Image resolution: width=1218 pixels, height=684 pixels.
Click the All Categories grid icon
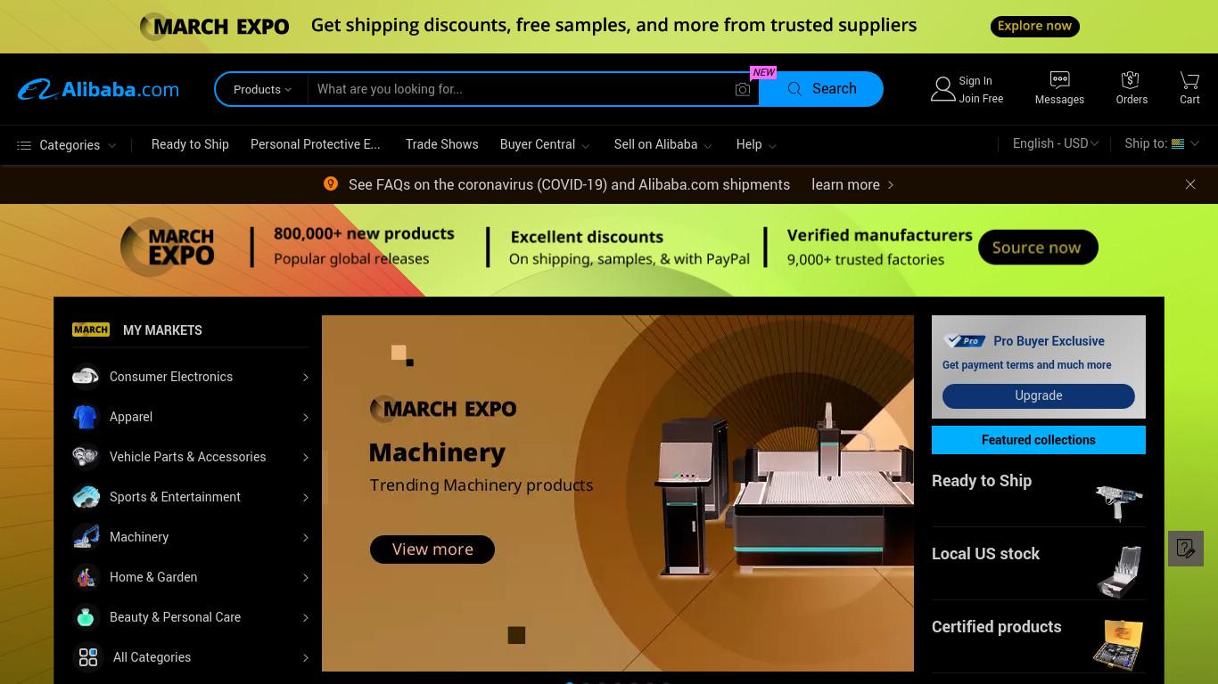pyautogui.click(x=88, y=657)
